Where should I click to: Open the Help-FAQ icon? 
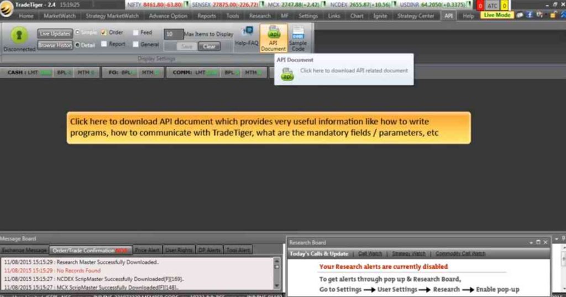pyautogui.click(x=248, y=33)
